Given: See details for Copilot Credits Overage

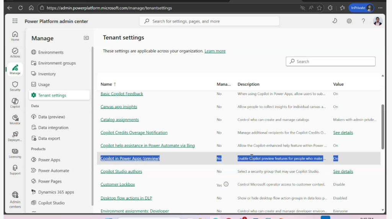Looking at the screenshot, I should 343,133.
